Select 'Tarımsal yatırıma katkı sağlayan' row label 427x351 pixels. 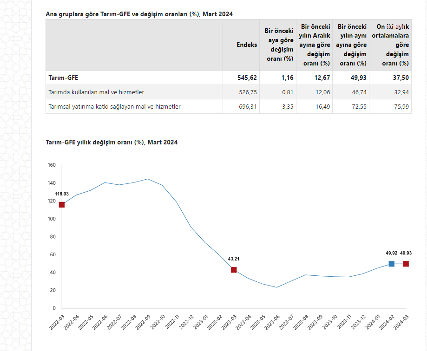coord(114,107)
